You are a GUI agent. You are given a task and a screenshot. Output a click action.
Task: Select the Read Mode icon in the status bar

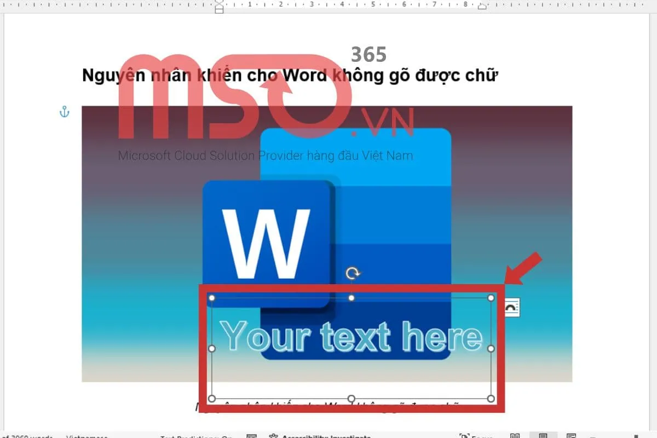[515, 435]
